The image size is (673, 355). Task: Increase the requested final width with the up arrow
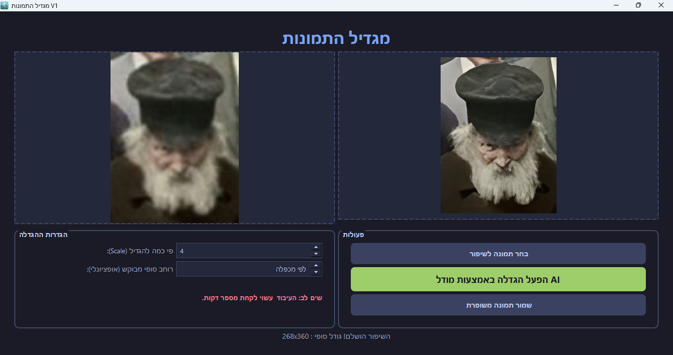(316, 266)
